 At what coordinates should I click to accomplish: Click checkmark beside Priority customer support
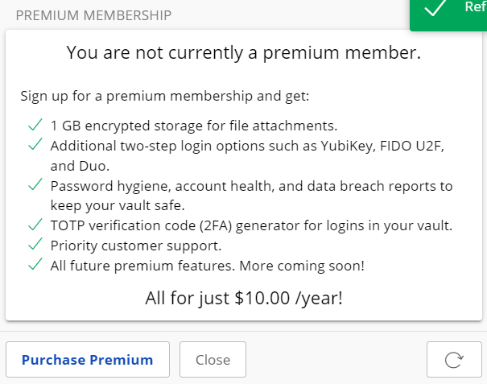tap(35, 245)
